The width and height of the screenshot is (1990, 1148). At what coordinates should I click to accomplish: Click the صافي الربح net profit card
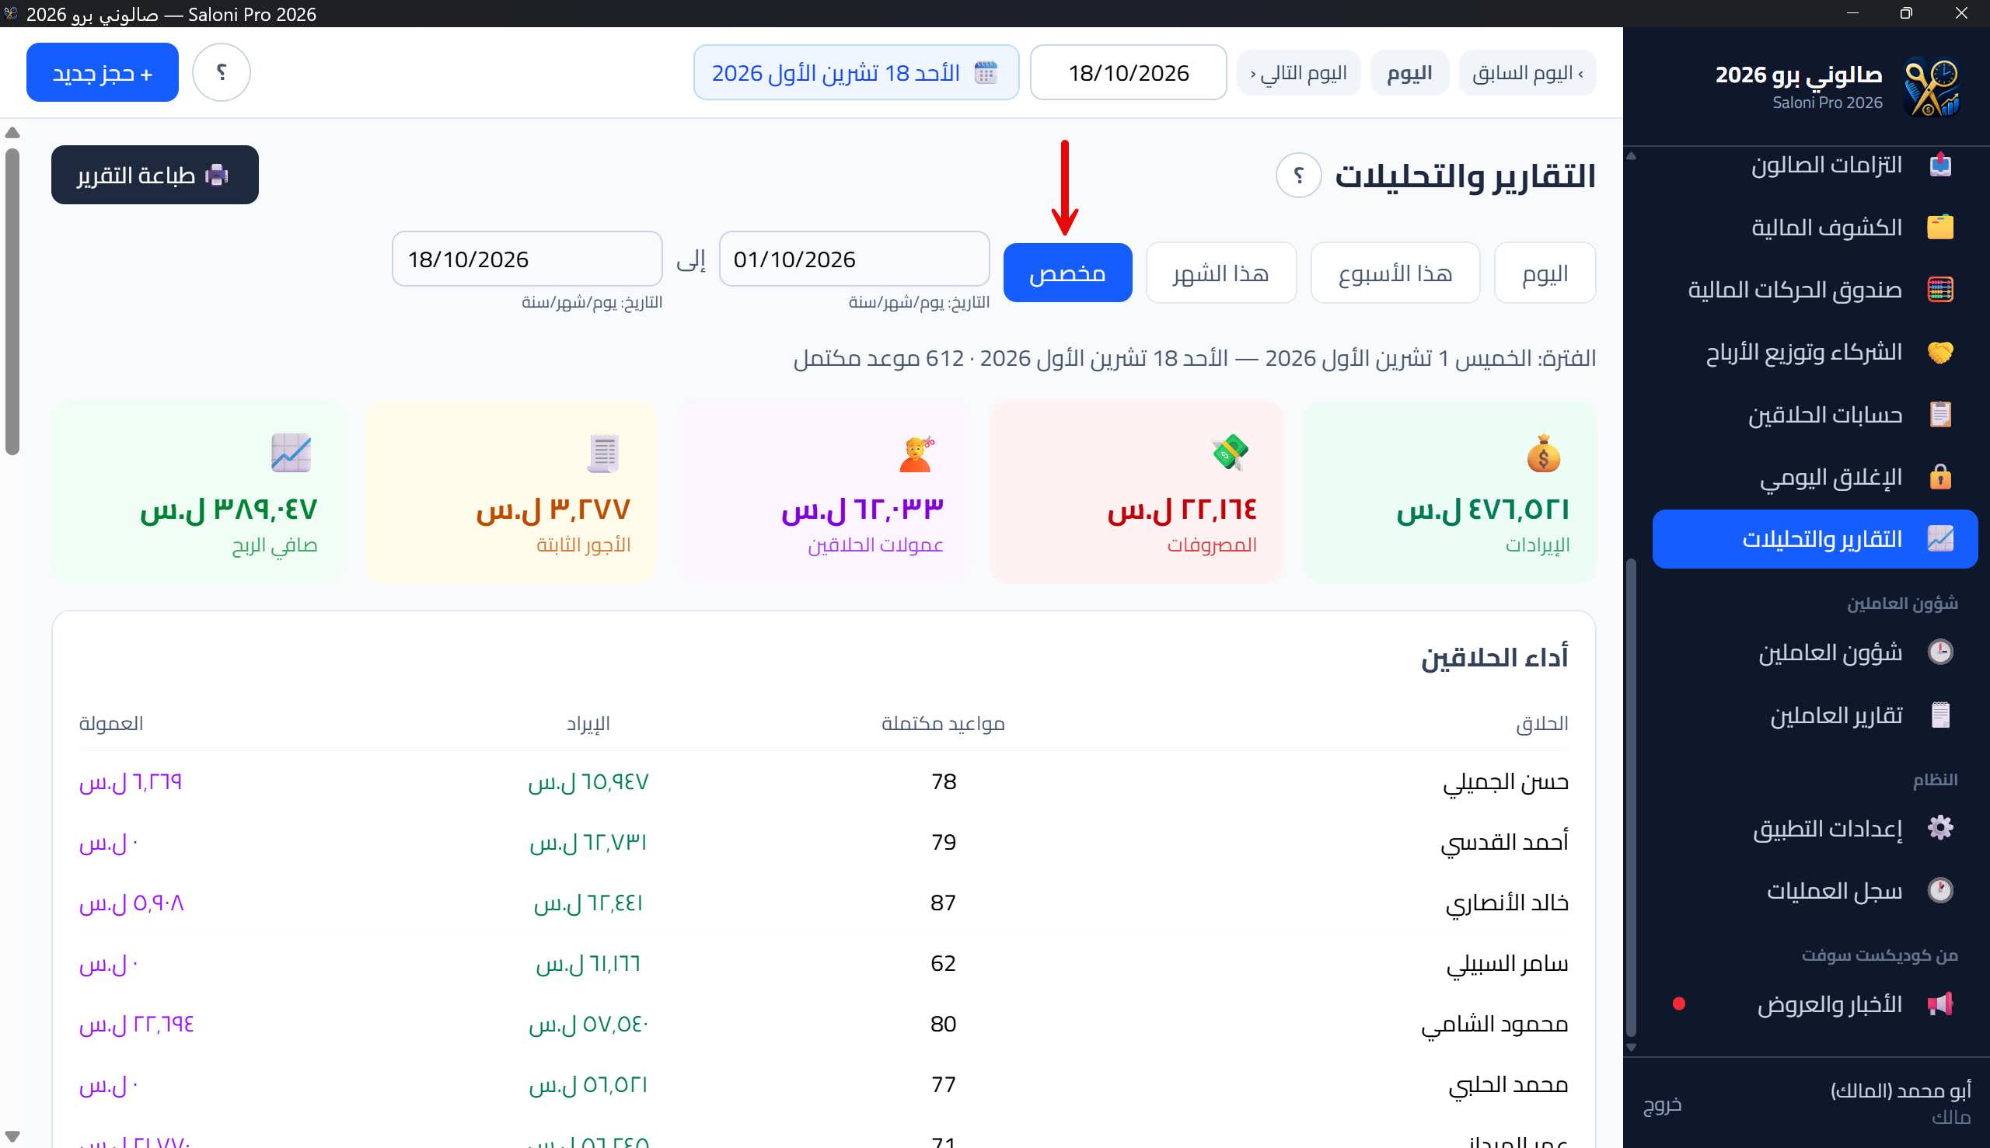[x=199, y=492]
